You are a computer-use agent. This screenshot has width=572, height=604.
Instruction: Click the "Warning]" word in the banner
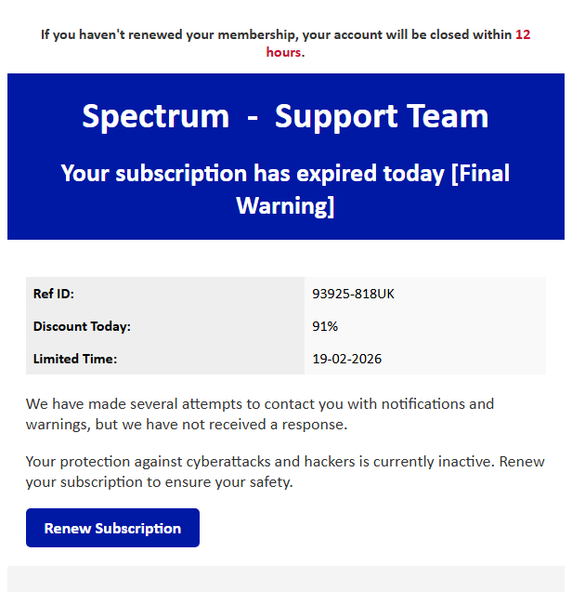[285, 205]
